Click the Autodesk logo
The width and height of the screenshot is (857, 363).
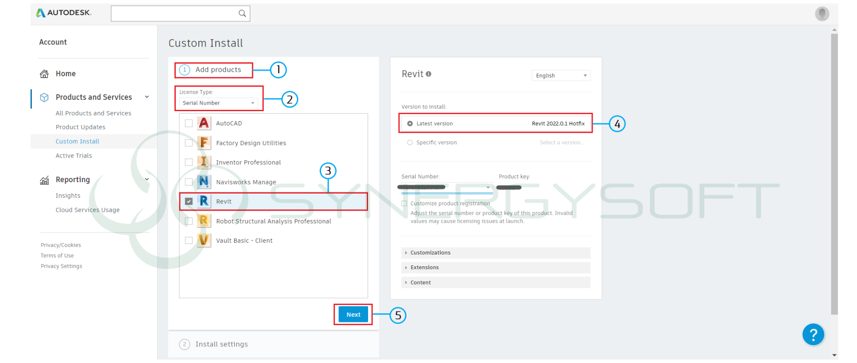coord(64,13)
